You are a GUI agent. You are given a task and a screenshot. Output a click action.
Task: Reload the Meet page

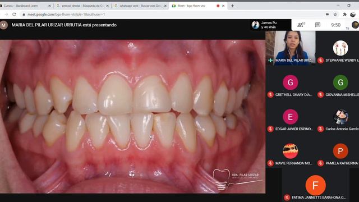(14, 14)
